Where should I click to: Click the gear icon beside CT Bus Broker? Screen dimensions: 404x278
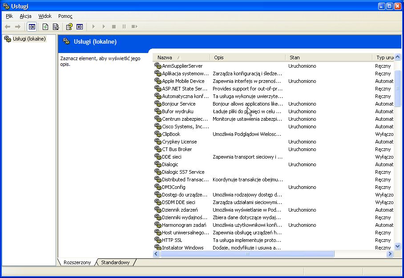click(x=158, y=149)
